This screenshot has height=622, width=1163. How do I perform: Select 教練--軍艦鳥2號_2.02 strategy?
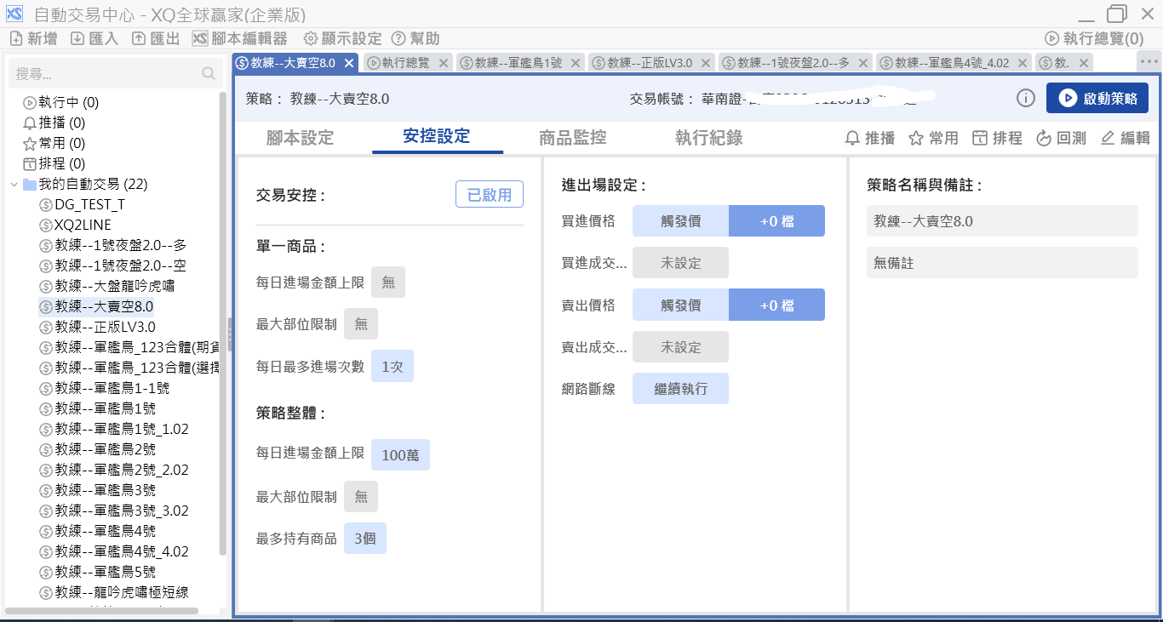pyautogui.click(x=114, y=470)
